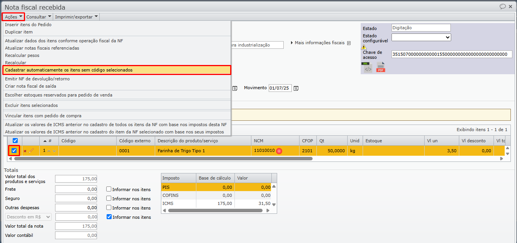The height and width of the screenshot is (243, 517).
Task: Check Informar nos itens for Outras despesas
Action: tap(109, 208)
